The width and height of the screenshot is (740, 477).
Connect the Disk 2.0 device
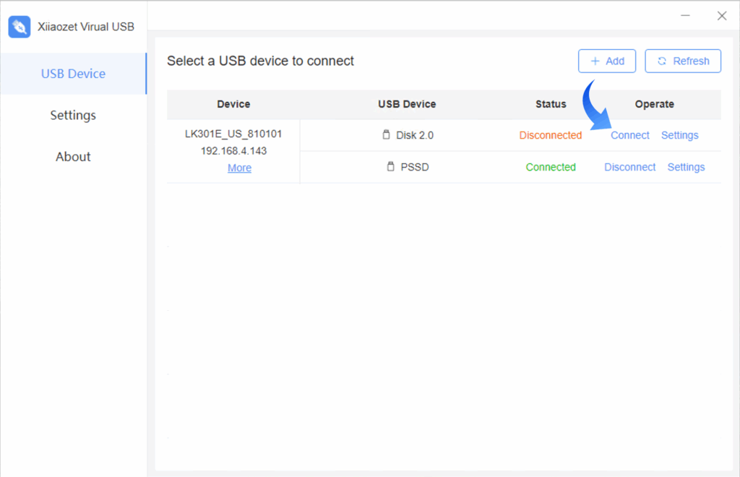coord(629,135)
